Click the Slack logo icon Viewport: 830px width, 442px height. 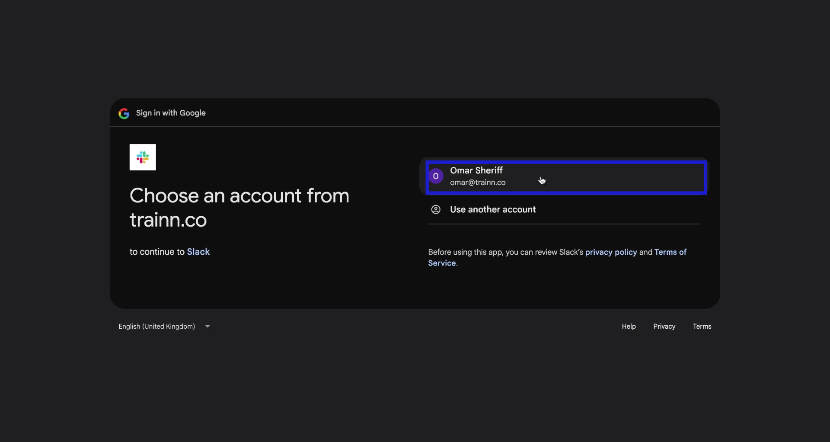coord(143,157)
